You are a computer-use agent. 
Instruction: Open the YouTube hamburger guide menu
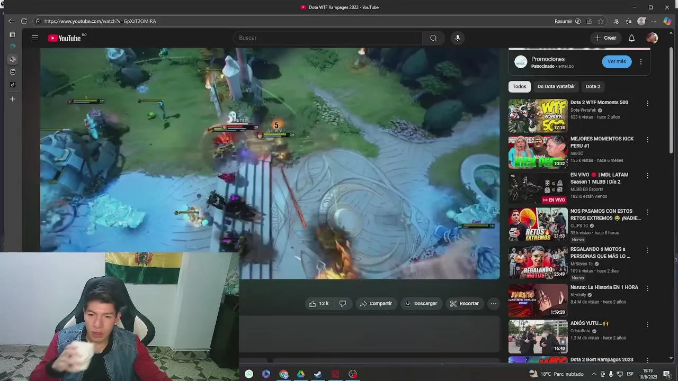[x=34, y=38]
